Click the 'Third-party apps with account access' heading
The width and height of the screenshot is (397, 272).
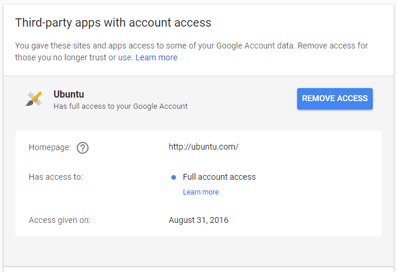point(113,23)
